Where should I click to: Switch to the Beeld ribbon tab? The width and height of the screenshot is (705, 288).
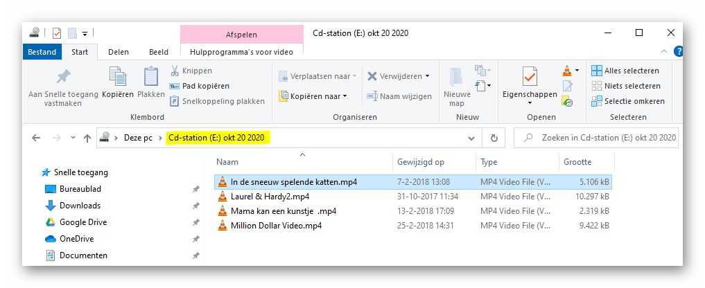click(x=159, y=52)
